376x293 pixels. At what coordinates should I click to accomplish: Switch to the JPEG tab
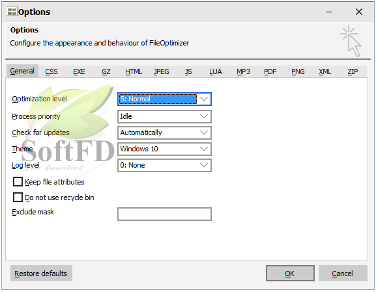pos(162,71)
